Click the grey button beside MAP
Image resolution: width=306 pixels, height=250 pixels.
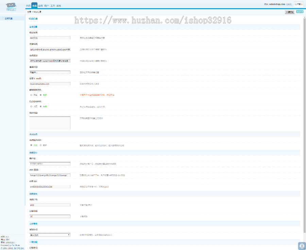tap(290, 12)
